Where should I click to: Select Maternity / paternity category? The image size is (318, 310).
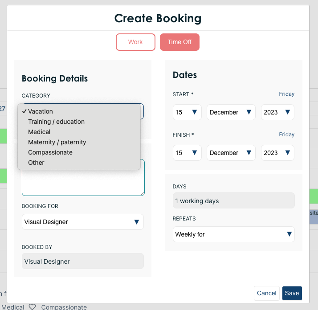[x=57, y=142]
